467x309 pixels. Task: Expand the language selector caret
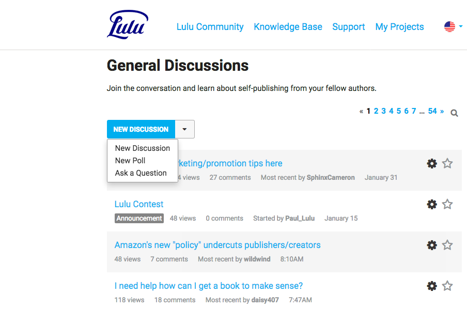click(x=461, y=26)
